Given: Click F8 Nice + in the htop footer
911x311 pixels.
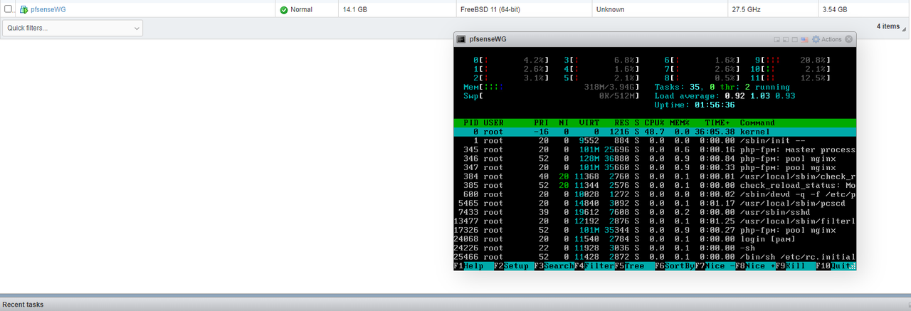Looking at the screenshot, I should [x=754, y=265].
